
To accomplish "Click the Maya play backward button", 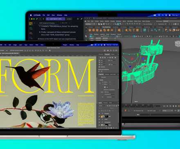I will (x=173, y=106).
